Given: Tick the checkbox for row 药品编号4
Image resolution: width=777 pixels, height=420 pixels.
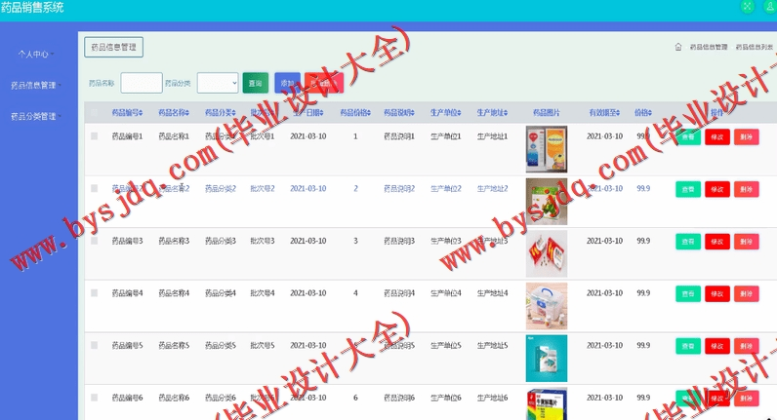Looking at the screenshot, I should click(x=94, y=293).
